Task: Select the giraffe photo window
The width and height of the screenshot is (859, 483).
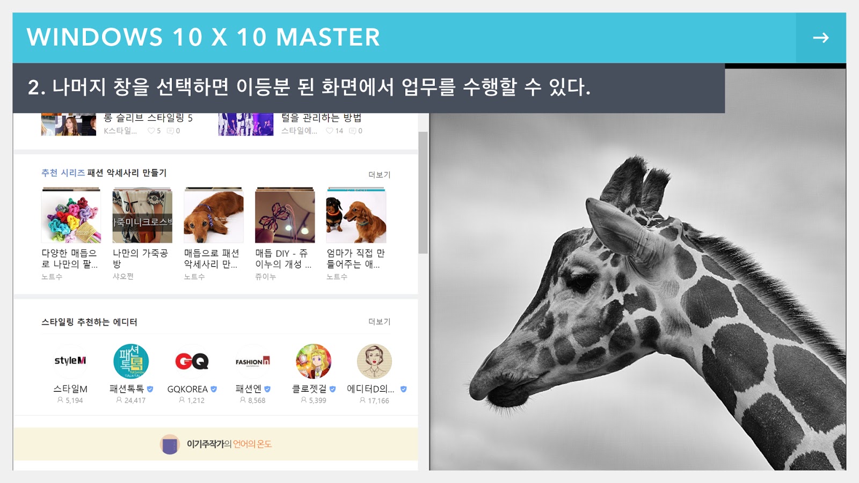Action: click(638, 268)
